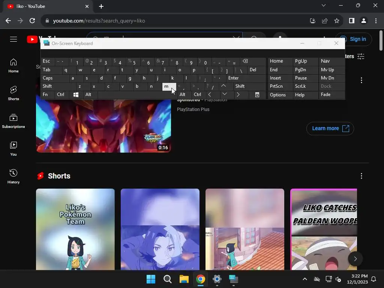Click the browser back arrow

[x=8, y=21]
